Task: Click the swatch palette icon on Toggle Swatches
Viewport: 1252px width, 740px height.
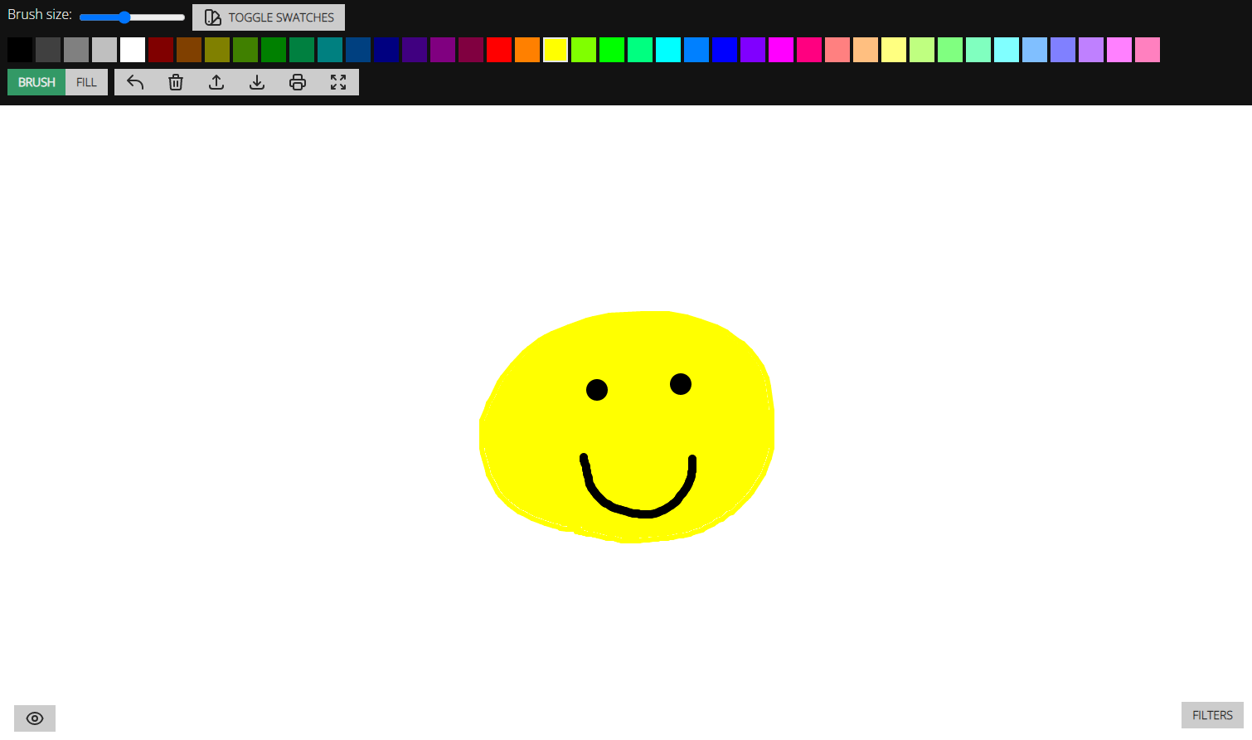Action: (212, 17)
